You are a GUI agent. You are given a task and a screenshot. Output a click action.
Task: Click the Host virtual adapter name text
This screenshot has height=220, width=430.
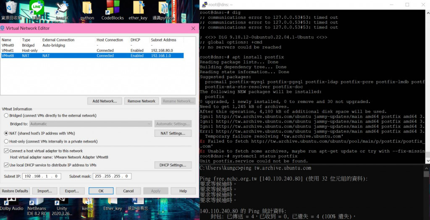pyautogui.click(x=59, y=157)
